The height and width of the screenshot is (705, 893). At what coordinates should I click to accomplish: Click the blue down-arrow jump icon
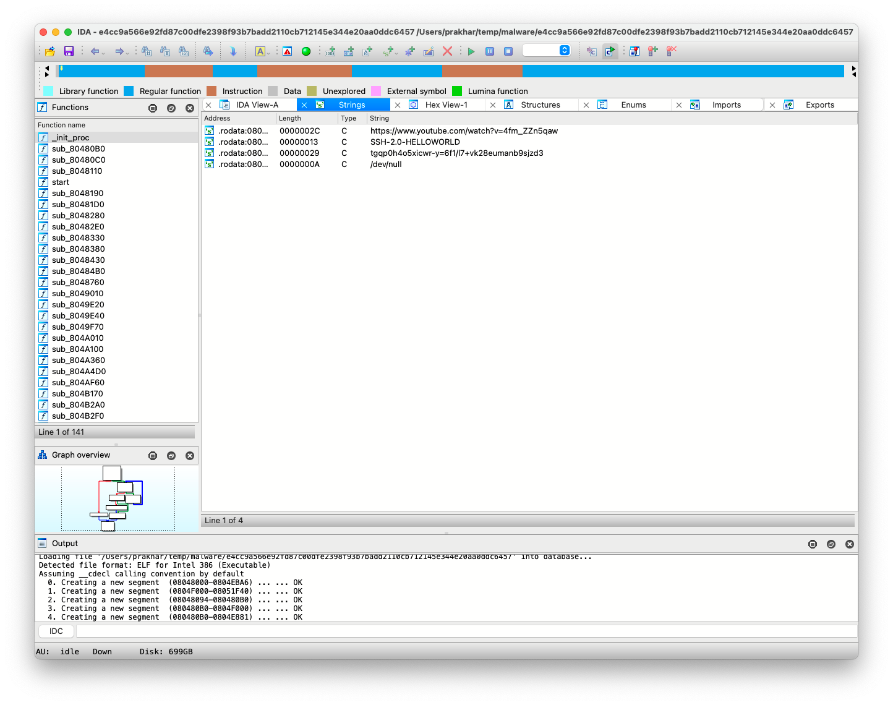point(233,51)
